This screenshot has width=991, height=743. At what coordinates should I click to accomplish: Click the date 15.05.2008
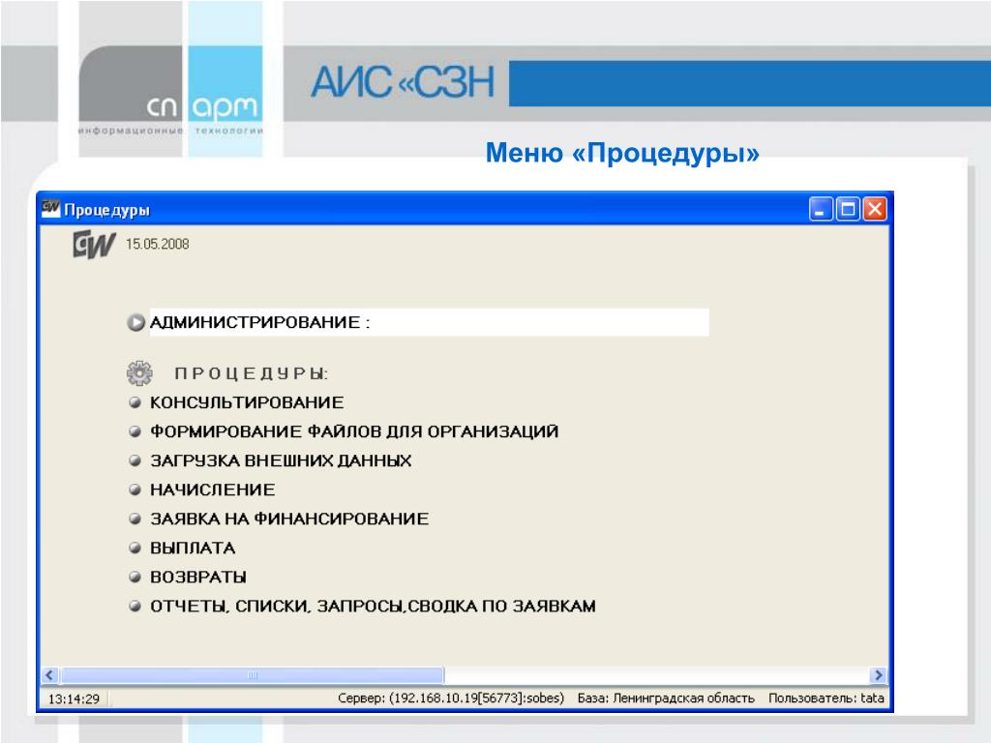click(x=158, y=244)
